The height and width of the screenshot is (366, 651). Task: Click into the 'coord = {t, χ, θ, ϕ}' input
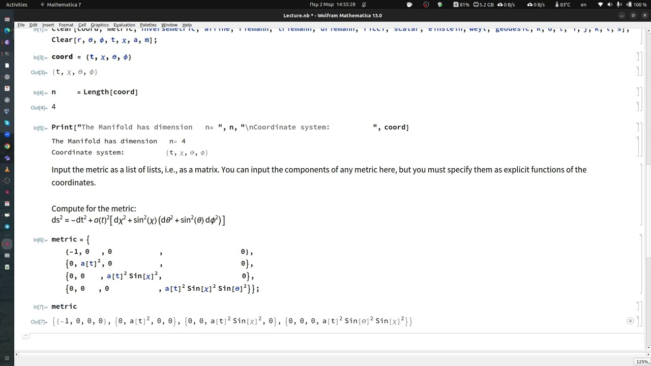coord(92,57)
